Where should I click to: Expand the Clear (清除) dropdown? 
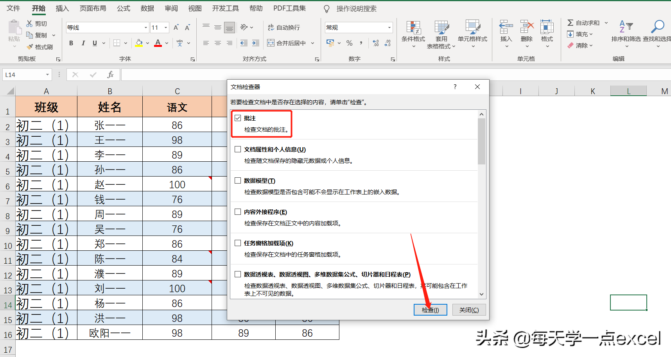click(x=591, y=46)
